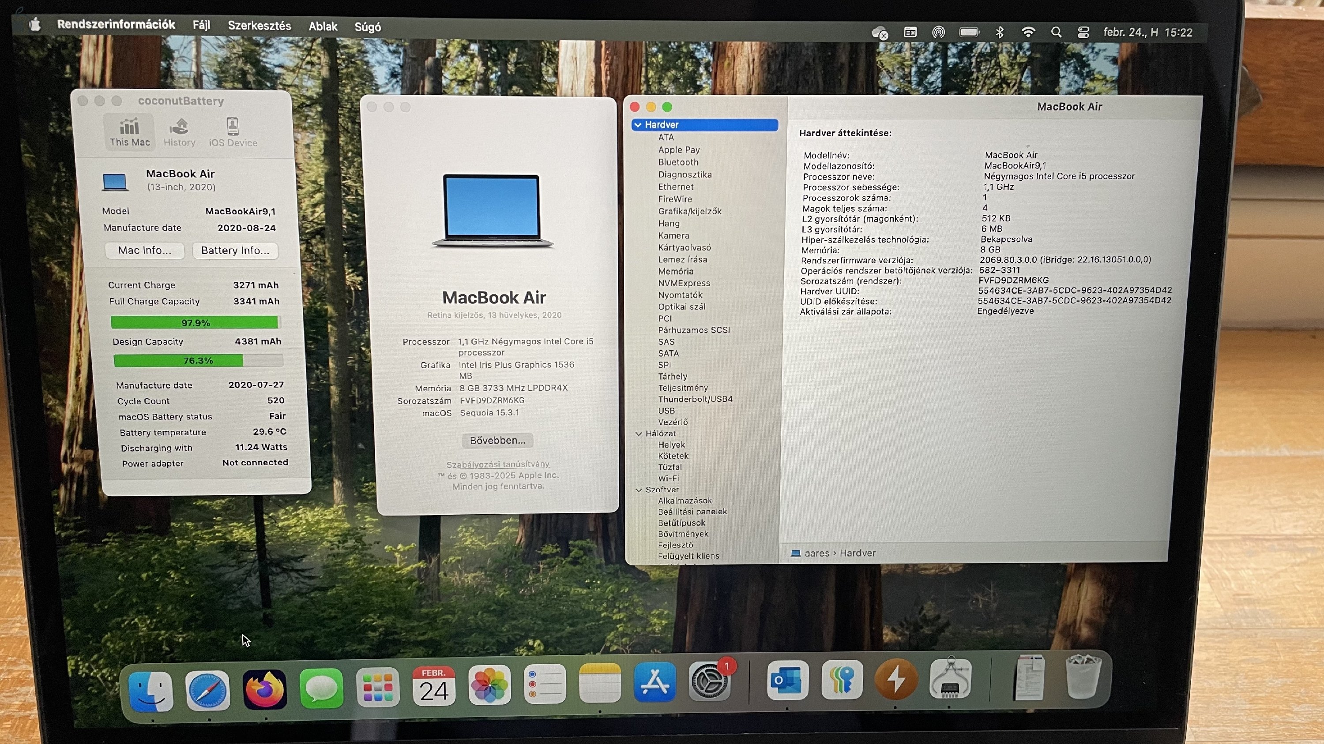
Task: Click the Bővebben... button
Action: 497,440
